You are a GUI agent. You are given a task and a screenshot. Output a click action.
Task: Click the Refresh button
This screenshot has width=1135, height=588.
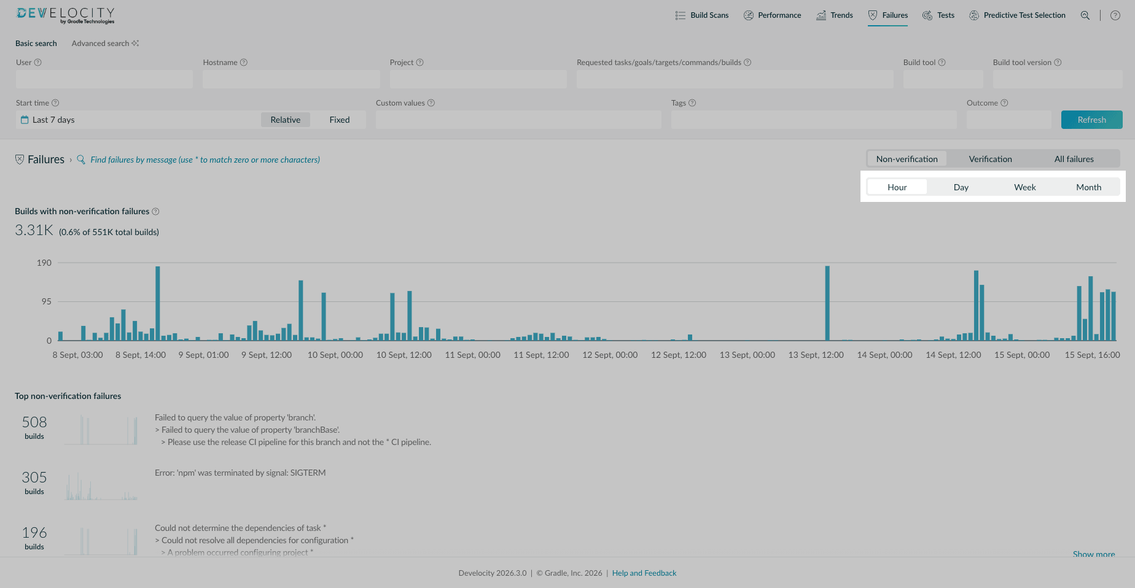pyautogui.click(x=1092, y=120)
